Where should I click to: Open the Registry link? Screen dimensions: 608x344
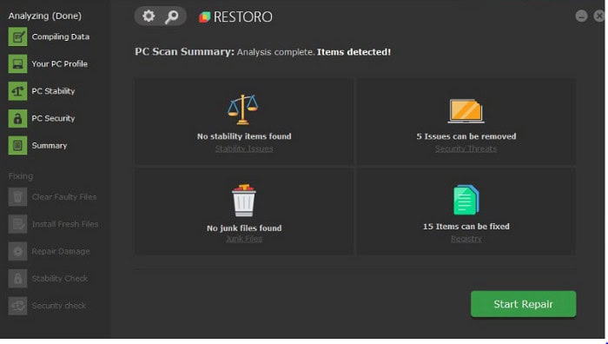coord(466,239)
